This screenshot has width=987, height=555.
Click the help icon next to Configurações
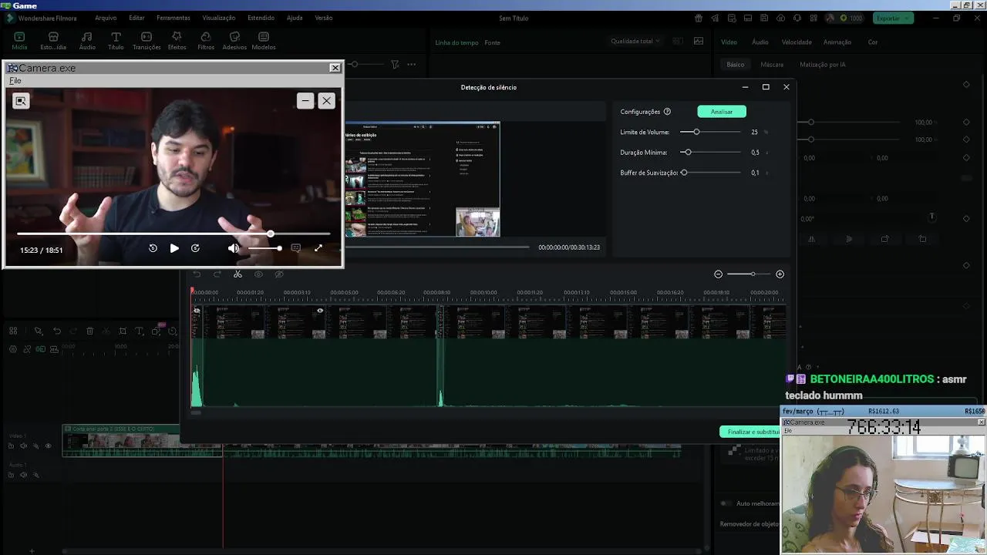pyautogui.click(x=667, y=112)
